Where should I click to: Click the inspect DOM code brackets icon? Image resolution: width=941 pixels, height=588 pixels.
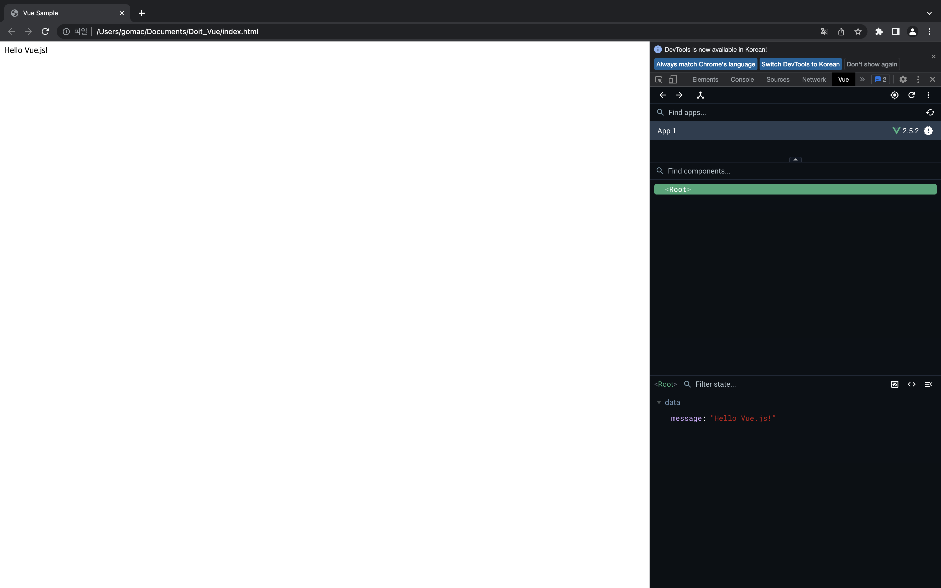pyautogui.click(x=911, y=384)
